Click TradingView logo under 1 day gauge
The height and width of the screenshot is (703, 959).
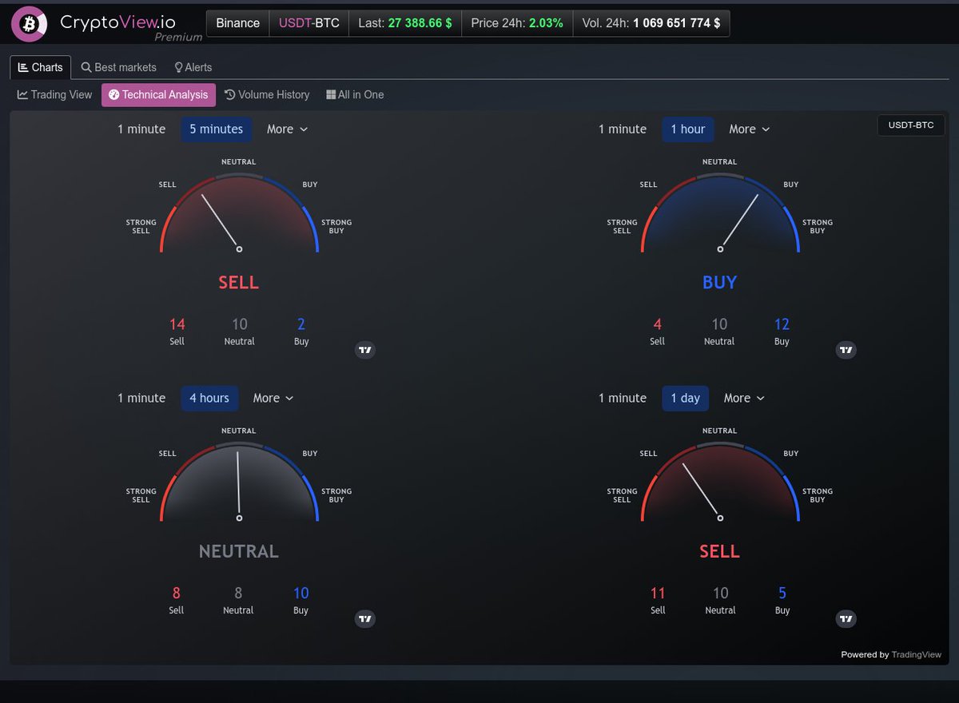coord(846,619)
